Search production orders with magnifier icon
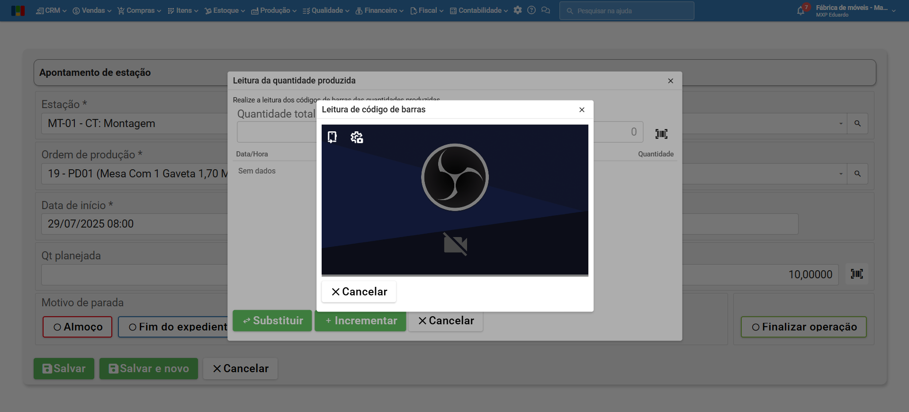The image size is (909, 412). pos(857,174)
